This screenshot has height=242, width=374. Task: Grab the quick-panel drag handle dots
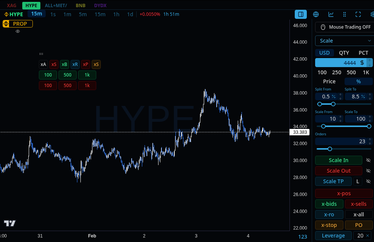pos(41,54)
